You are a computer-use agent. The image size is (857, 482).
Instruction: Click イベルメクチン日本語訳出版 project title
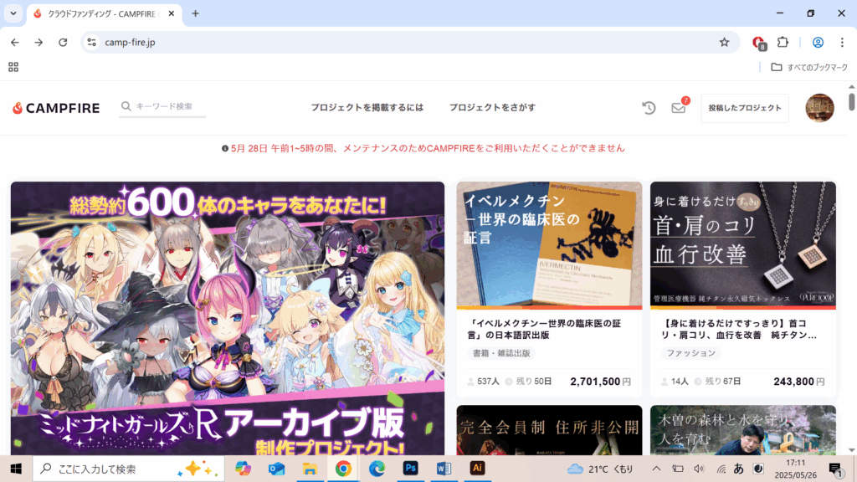pyautogui.click(x=544, y=329)
